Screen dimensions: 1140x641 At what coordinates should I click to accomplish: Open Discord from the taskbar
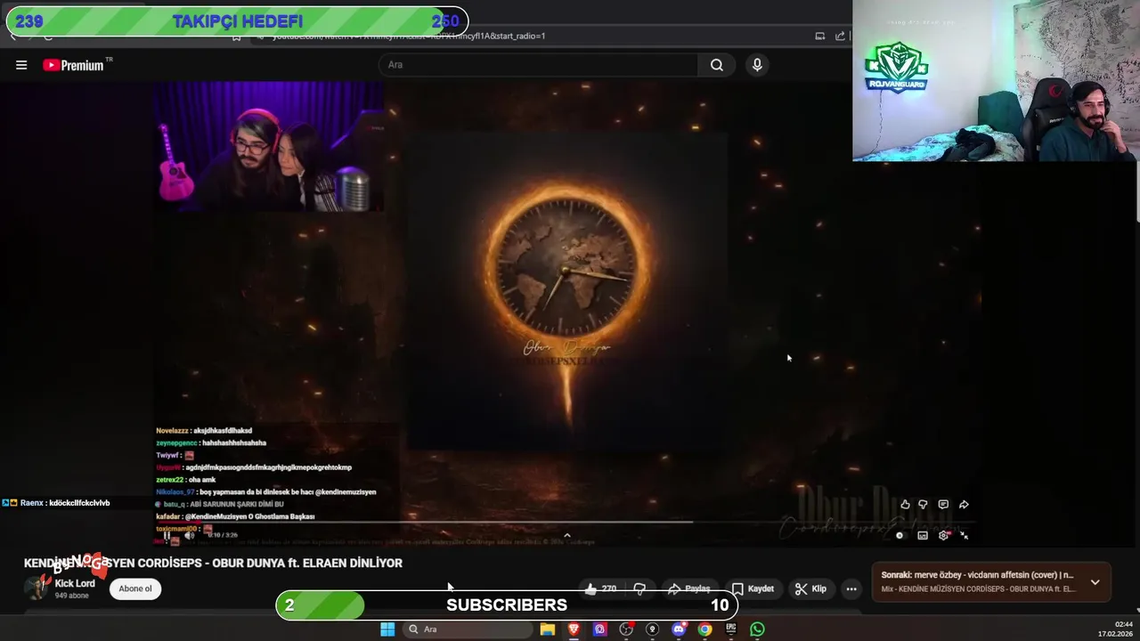click(x=679, y=629)
